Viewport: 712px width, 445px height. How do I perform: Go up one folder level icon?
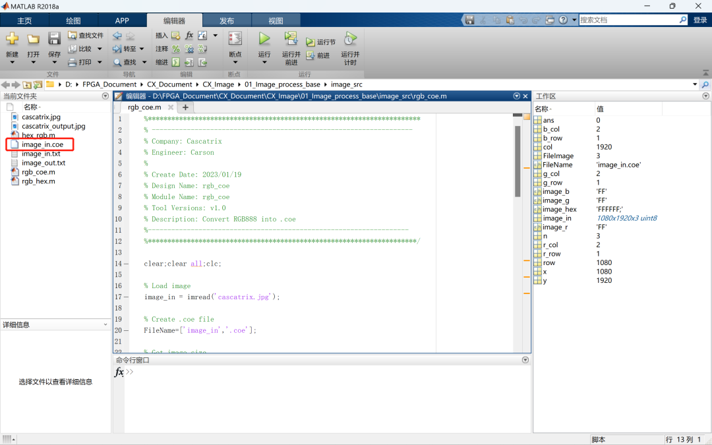tap(27, 85)
